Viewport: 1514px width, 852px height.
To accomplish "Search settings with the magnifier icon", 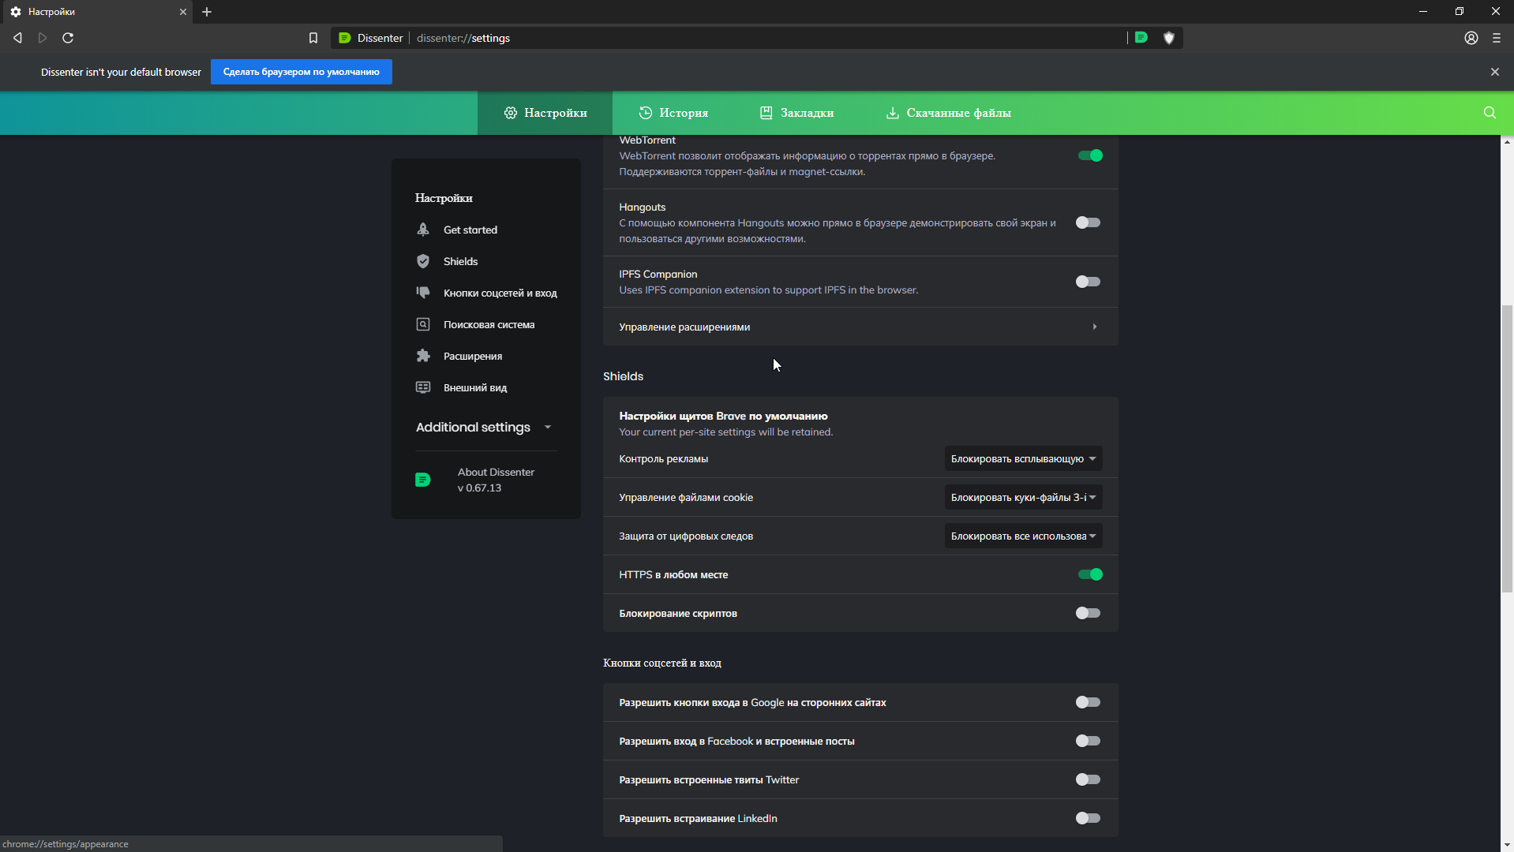I will (x=1490, y=113).
